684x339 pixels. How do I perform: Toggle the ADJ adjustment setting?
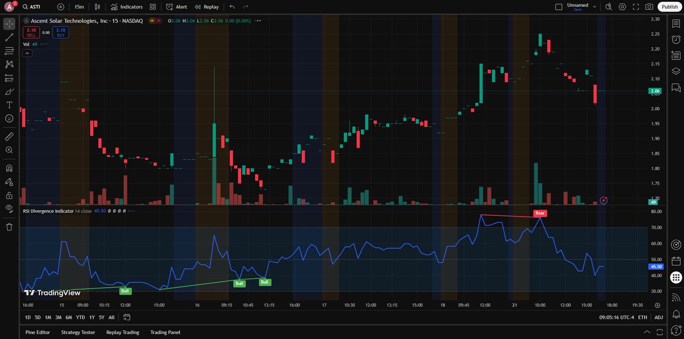click(659, 317)
